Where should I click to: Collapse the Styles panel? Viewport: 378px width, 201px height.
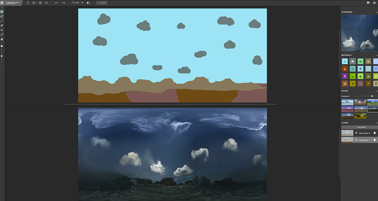click(x=377, y=91)
